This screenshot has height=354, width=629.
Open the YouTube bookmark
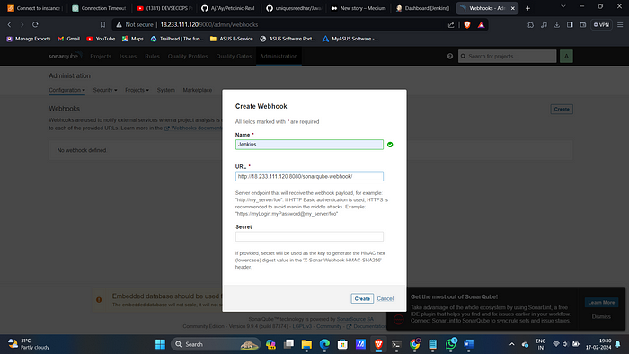[101, 39]
